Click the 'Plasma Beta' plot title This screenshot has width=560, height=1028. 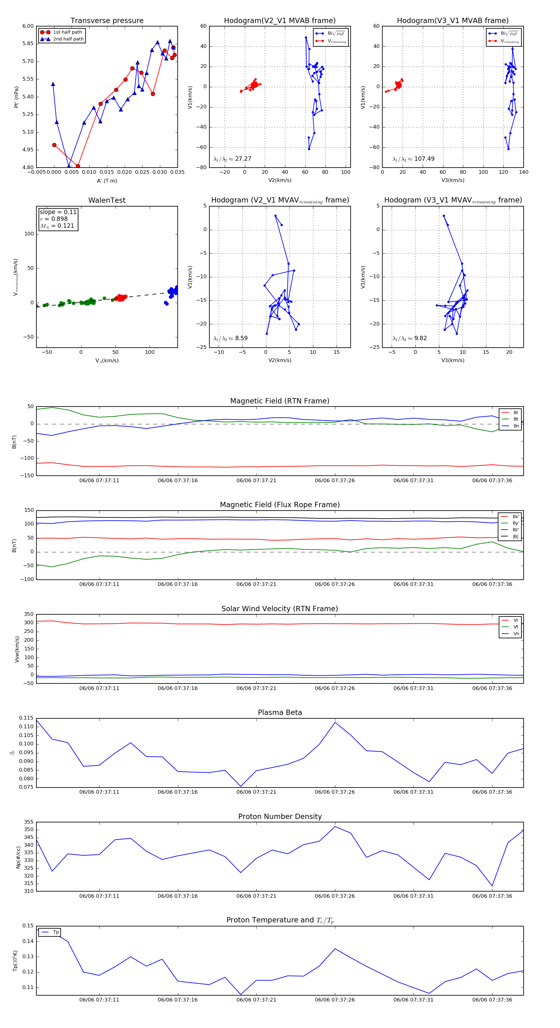(x=280, y=712)
